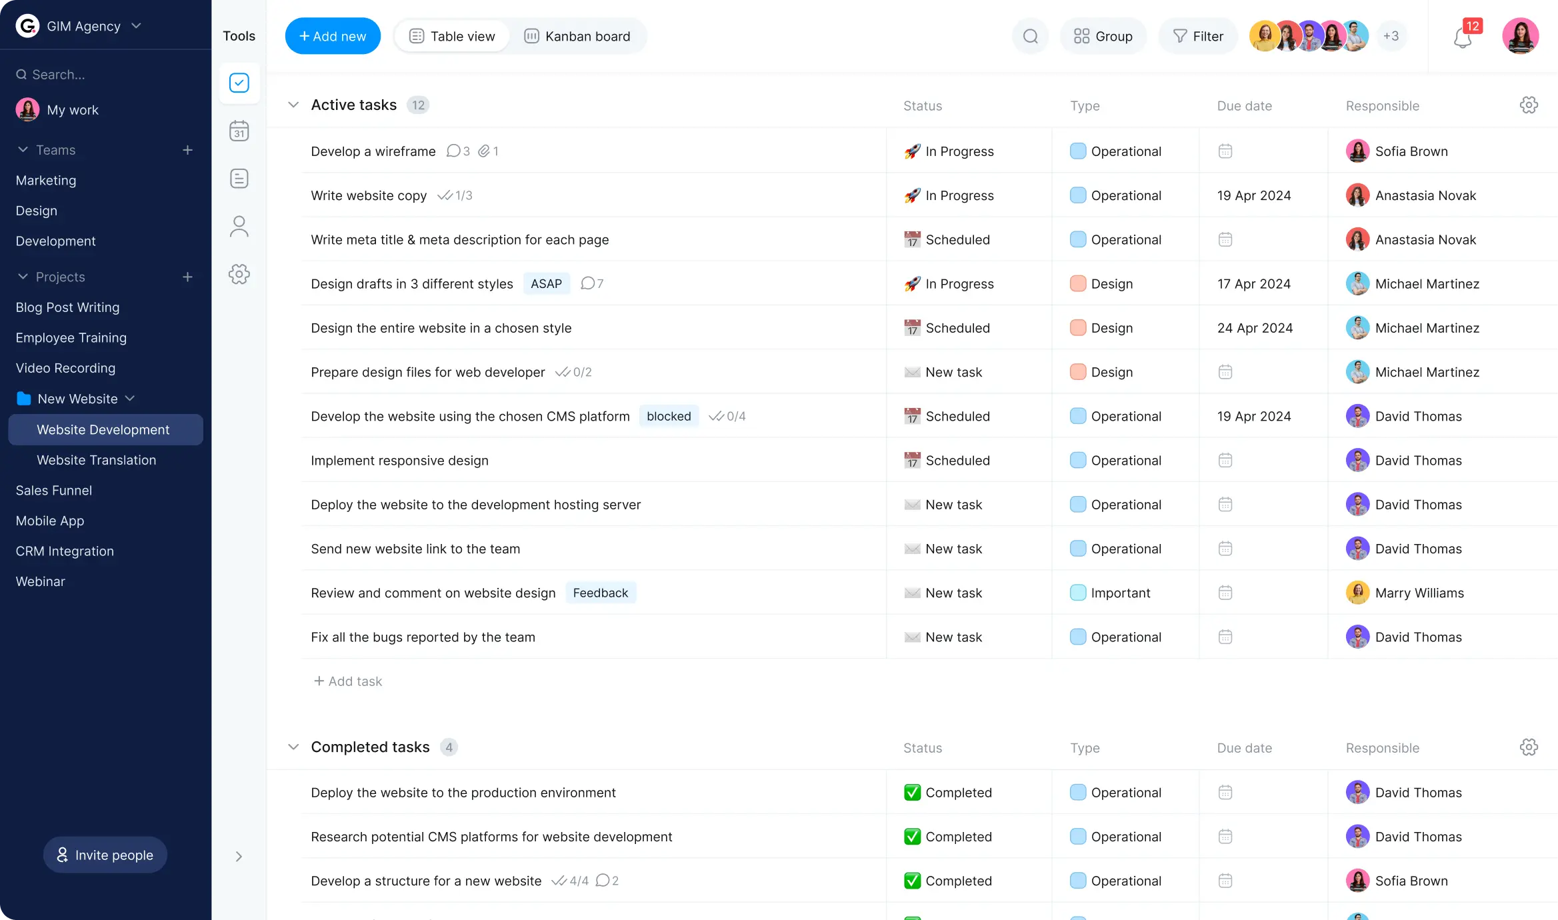
Task: Open Completed tasks column settings gear
Action: tap(1529, 747)
